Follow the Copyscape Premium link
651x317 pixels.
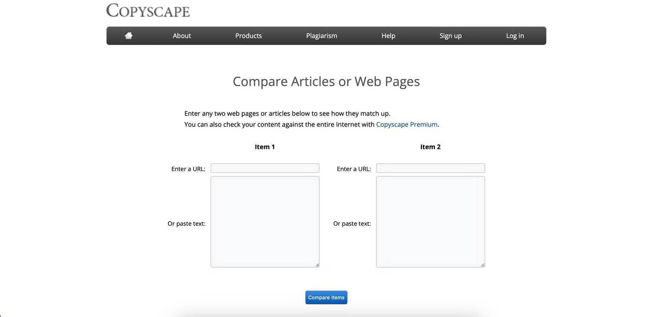[407, 124]
